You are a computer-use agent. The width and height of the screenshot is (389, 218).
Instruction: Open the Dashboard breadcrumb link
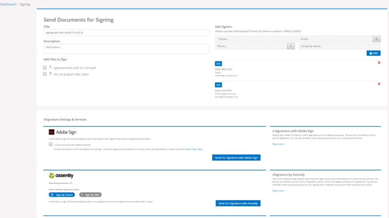tap(8, 4)
